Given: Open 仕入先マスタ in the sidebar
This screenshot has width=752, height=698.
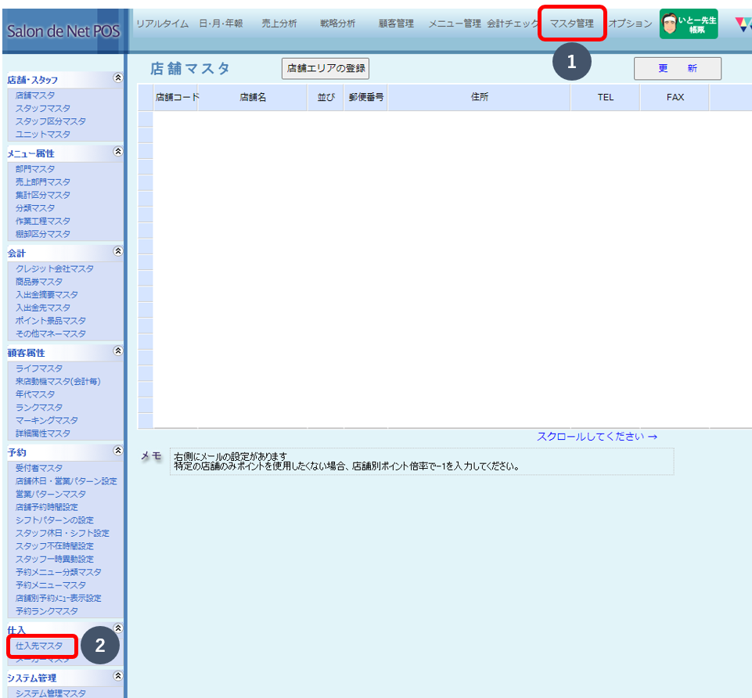Looking at the screenshot, I should coord(39,646).
